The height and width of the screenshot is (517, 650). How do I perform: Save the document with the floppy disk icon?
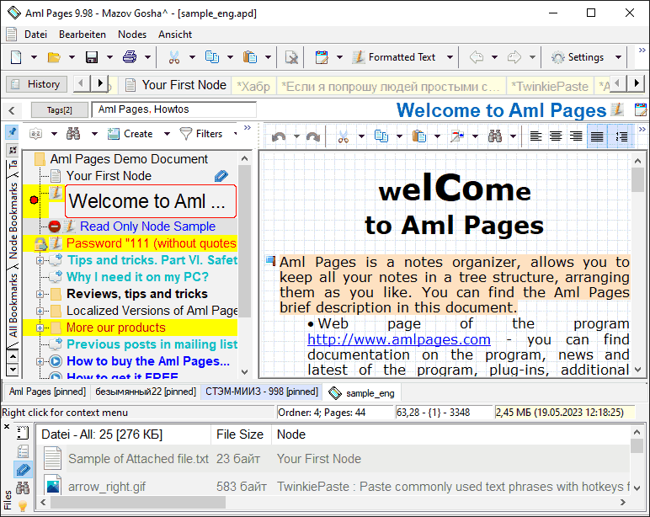pyautogui.click(x=92, y=57)
